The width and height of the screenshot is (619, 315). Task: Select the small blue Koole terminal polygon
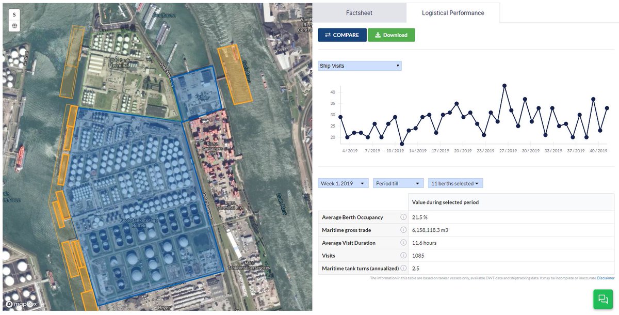pyautogui.click(x=199, y=94)
